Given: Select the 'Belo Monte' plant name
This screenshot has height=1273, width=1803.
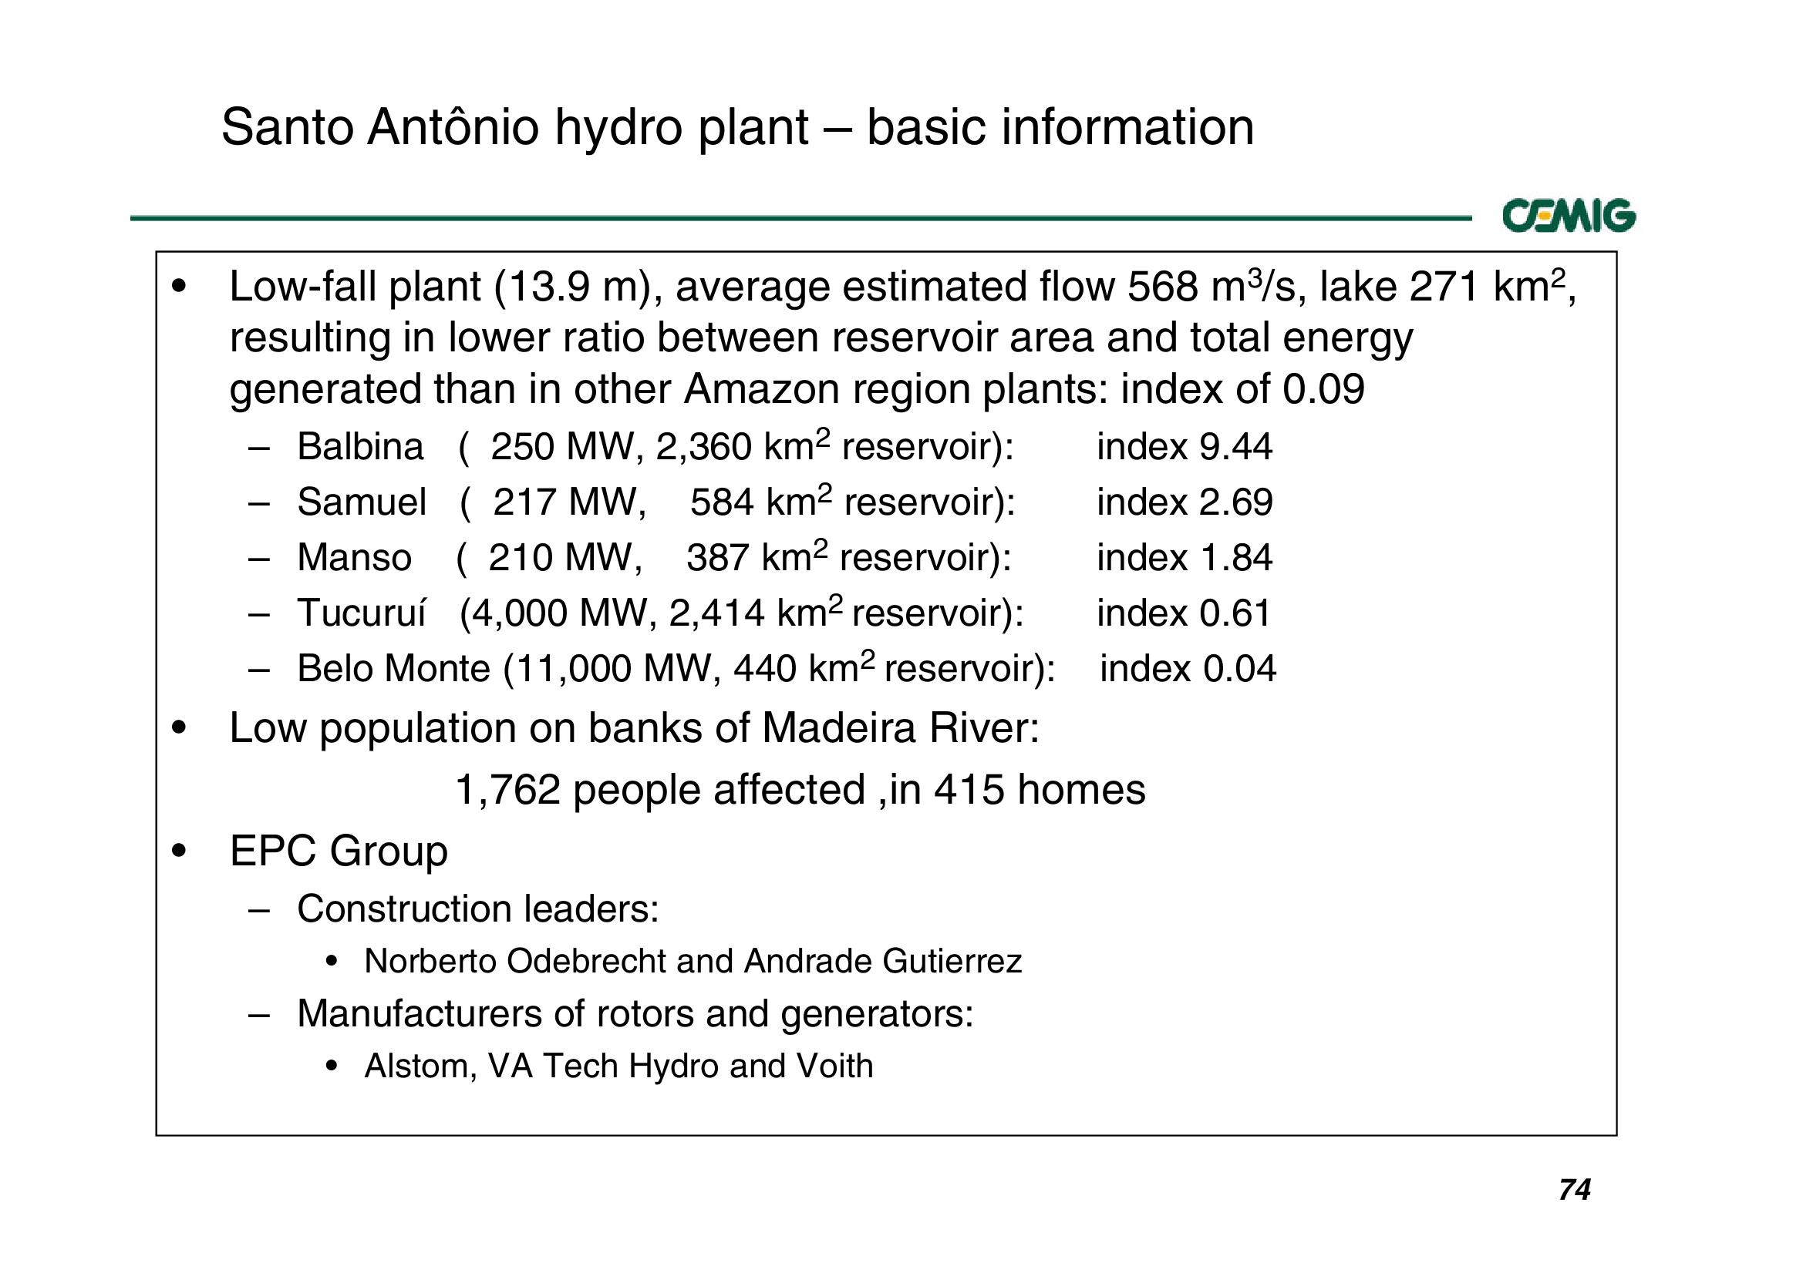Looking at the screenshot, I should click(393, 669).
